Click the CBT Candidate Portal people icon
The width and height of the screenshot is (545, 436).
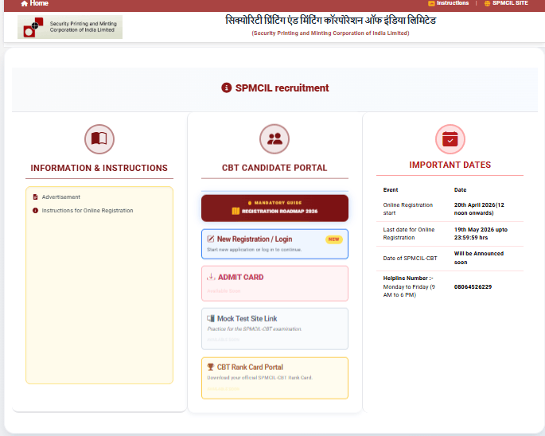(274, 139)
